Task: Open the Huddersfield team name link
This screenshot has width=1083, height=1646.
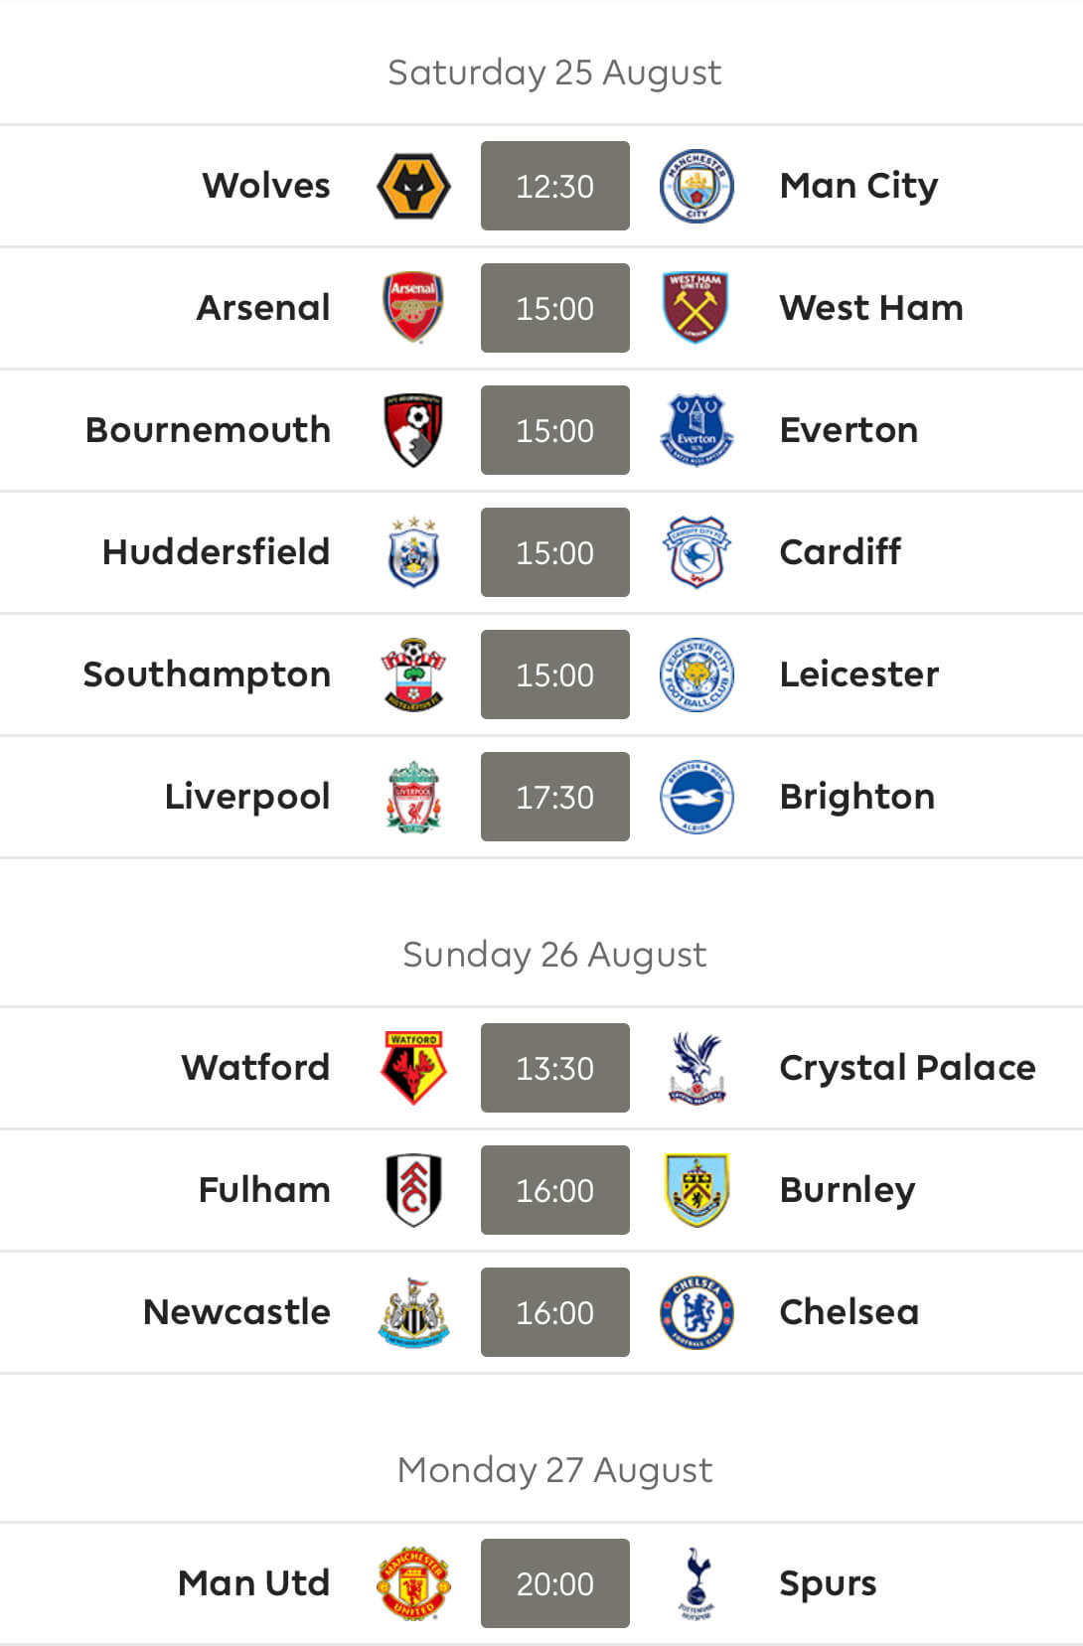Action: coord(216,552)
